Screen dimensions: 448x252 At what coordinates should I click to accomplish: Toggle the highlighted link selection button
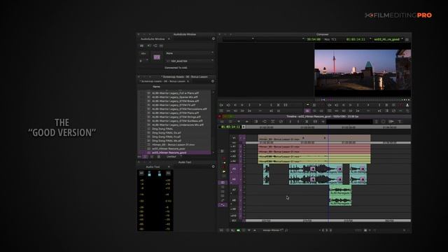pyautogui.click(x=223, y=182)
